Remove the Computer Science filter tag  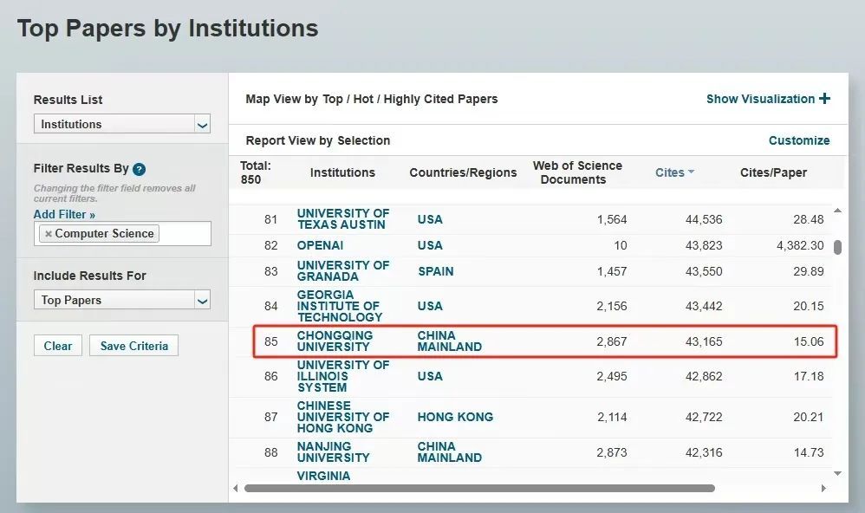49,234
